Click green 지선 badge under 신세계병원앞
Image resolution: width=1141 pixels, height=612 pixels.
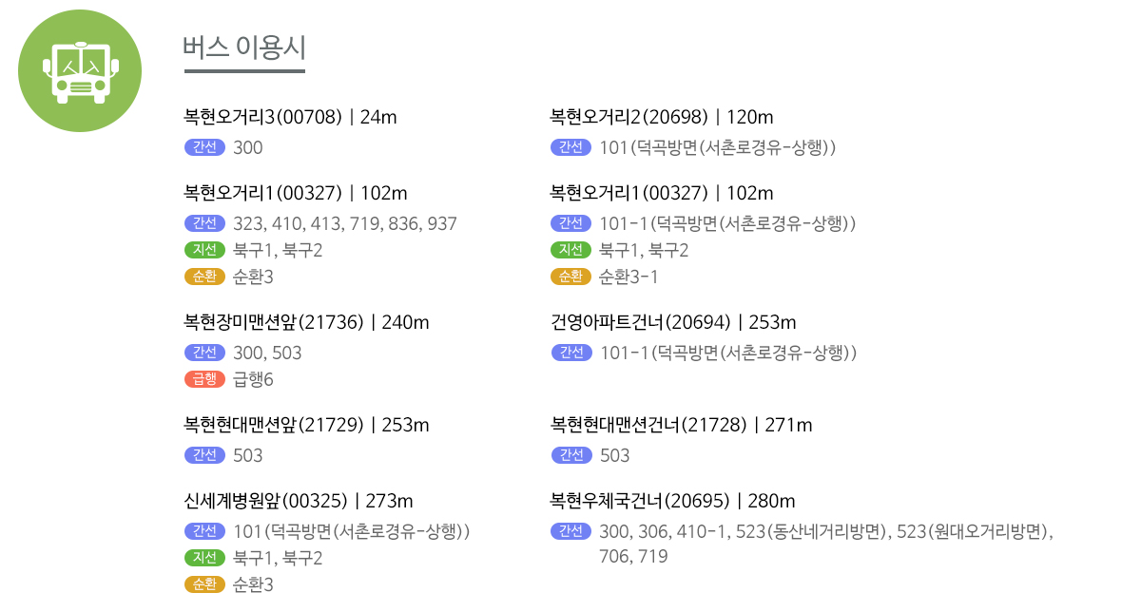tap(204, 558)
